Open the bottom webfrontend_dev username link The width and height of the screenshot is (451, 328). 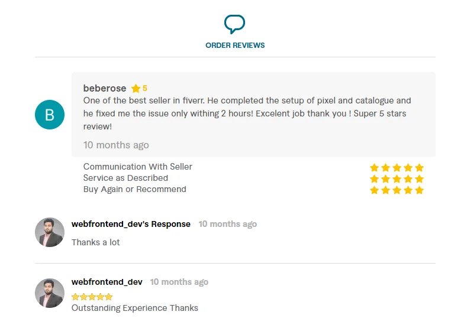[107, 282]
